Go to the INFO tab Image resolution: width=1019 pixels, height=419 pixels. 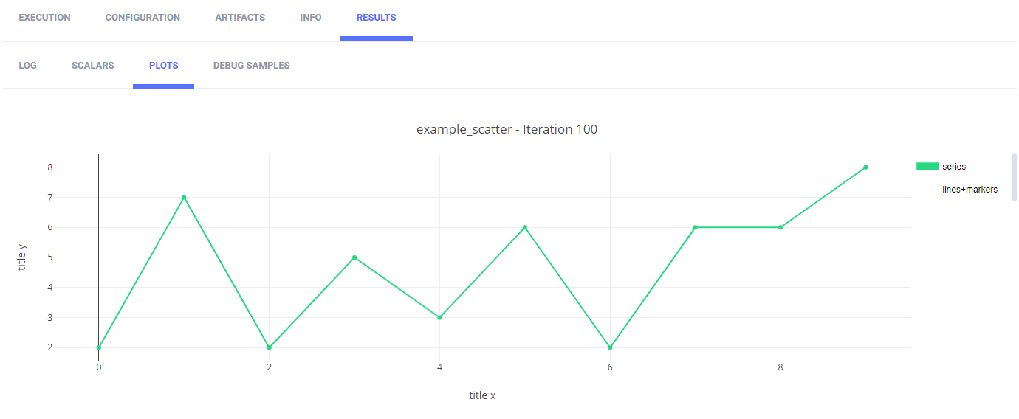pyautogui.click(x=311, y=18)
